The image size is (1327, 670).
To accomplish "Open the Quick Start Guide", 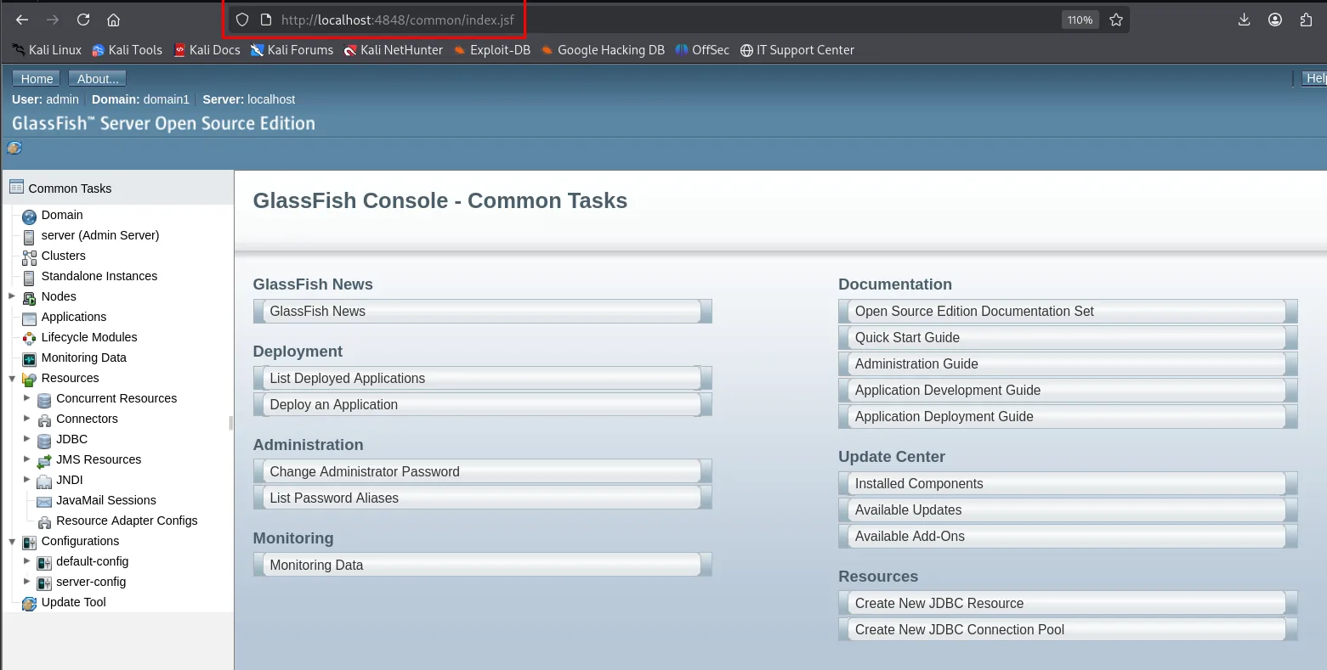I will coord(1068,338).
